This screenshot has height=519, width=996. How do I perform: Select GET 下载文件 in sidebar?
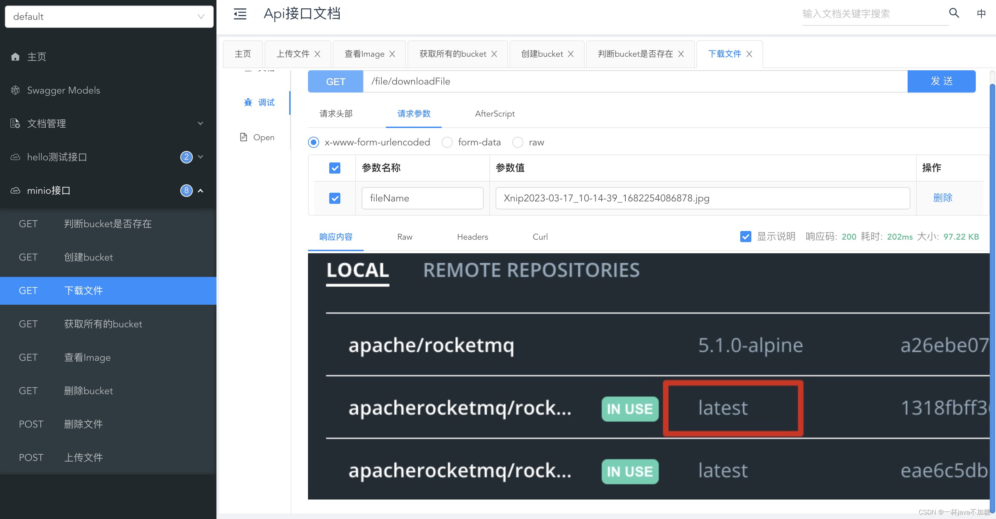pyautogui.click(x=108, y=290)
